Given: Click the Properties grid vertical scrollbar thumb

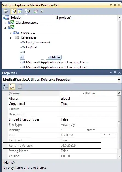Looking at the screenshot, I should pyautogui.click(x=119, y=122).
